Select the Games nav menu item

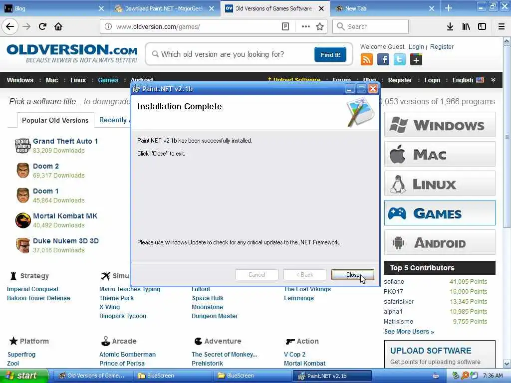108,80
